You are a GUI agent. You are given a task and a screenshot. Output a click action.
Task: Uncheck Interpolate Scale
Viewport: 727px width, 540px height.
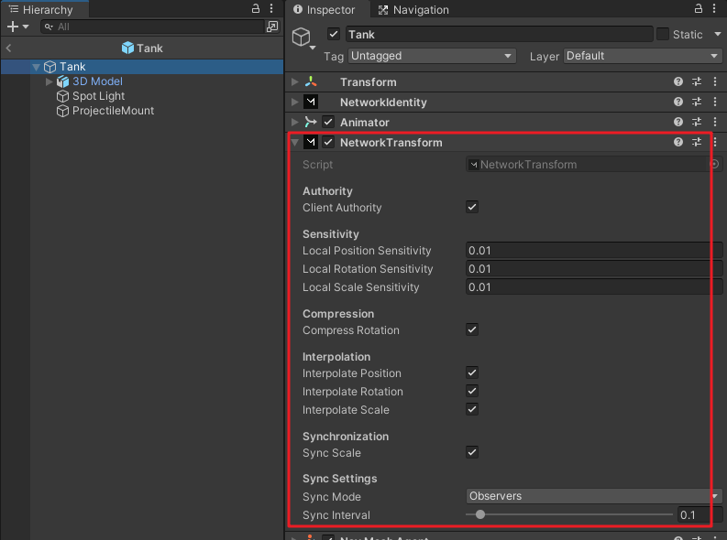tap(472, 409)
